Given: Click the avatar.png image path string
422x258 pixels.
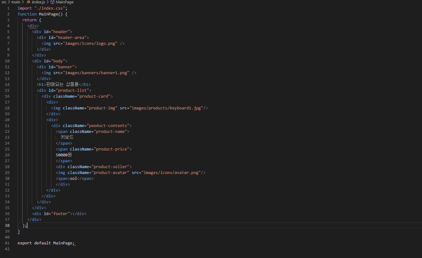Looking at the screenshot, I should [x=171, y=173].
